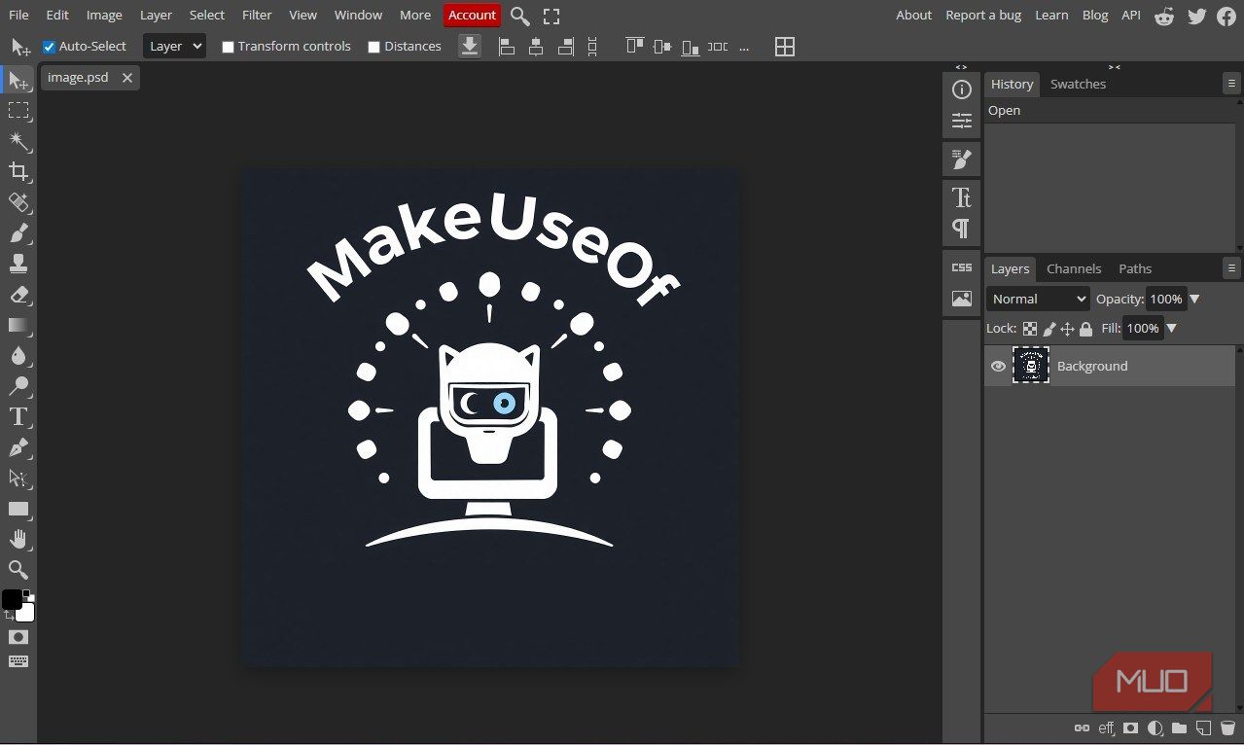Hide the Background layer eye icon
1244x745 pixels.
coord(998,367)
